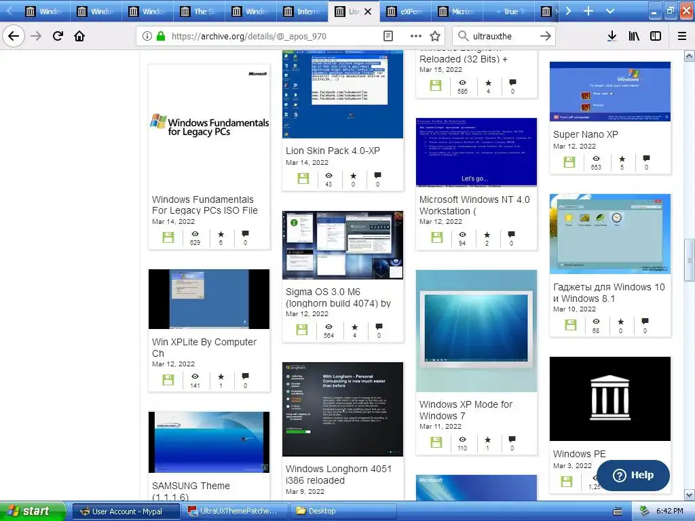Open Sigma OS 3.0 M6 item link
The height and width of the screenshot is (521, 695).
(338, 297)
